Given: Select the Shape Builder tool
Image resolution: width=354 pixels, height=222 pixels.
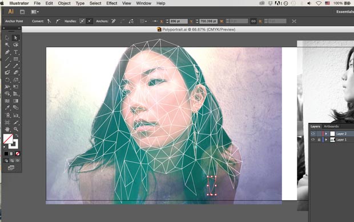Looking at the screenshot, I should click(x=7, y=94).
